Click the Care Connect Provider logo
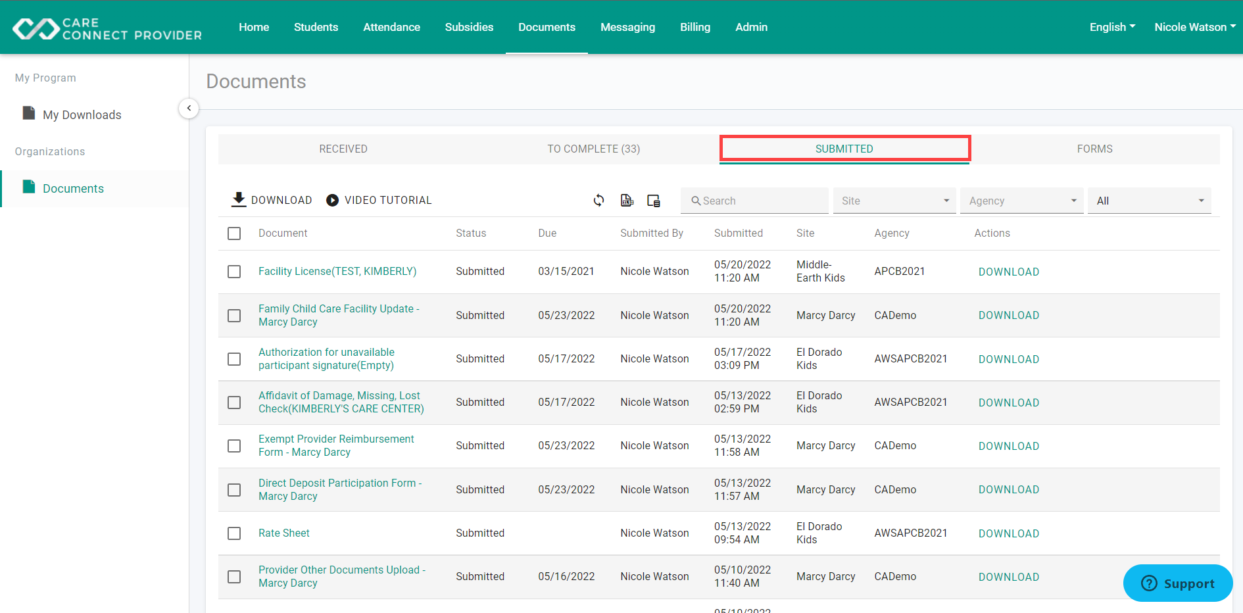 (107, 28)
